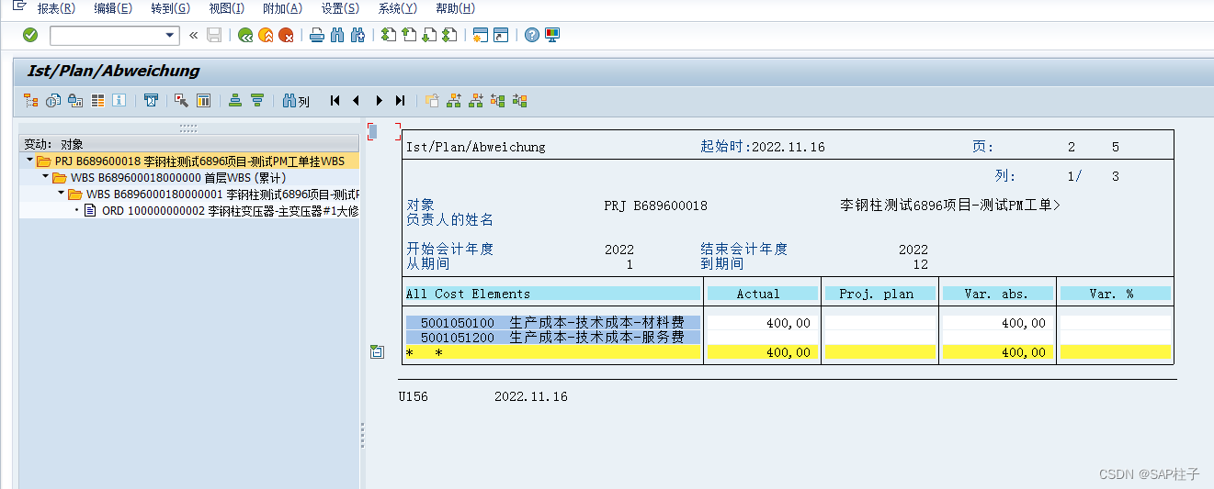
Task: Click the hierarchy icon with left-pointing arrow
Action: 498,101
